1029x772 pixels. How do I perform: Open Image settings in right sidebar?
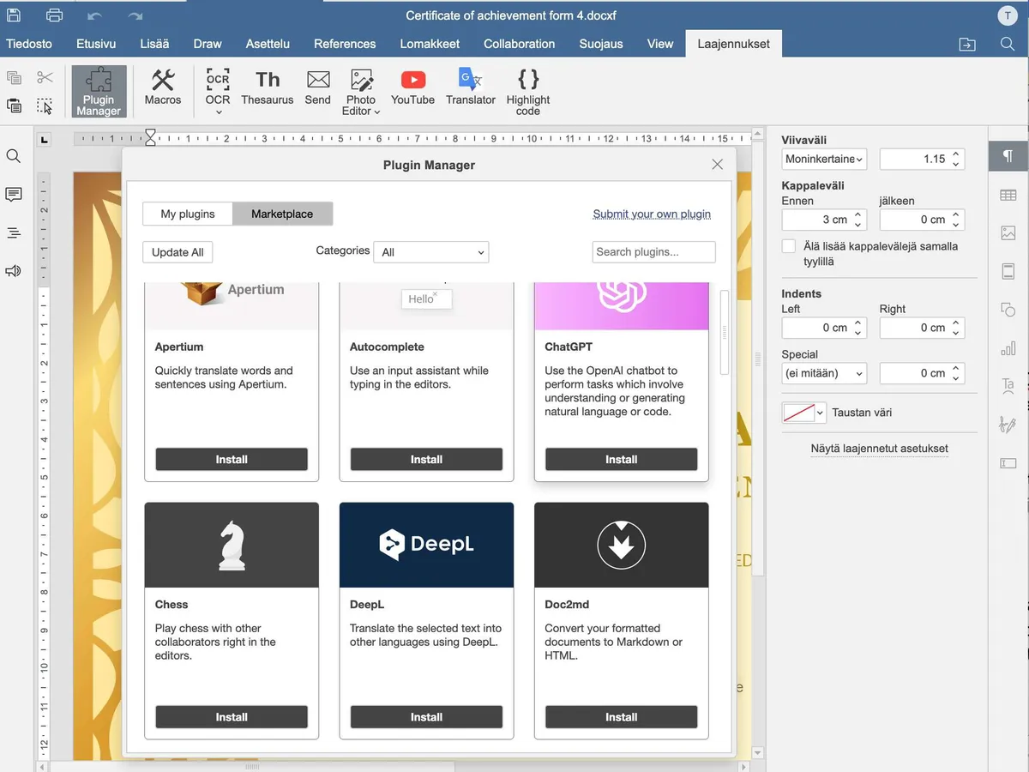coord(1008,233)
